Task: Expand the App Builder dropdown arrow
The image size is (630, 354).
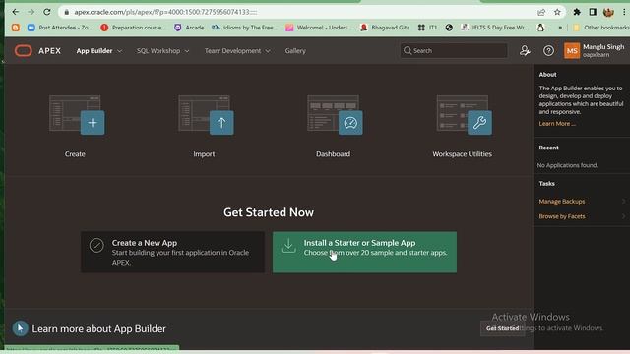Action: pos(120,51)
